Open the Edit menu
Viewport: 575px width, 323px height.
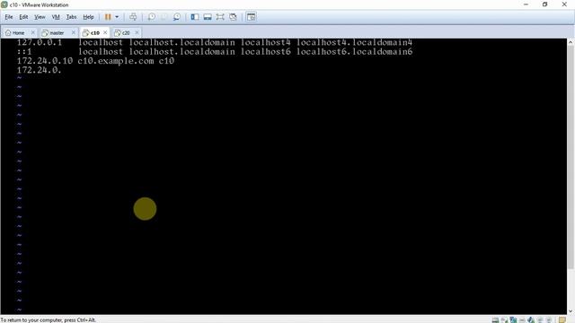(23, 17)
